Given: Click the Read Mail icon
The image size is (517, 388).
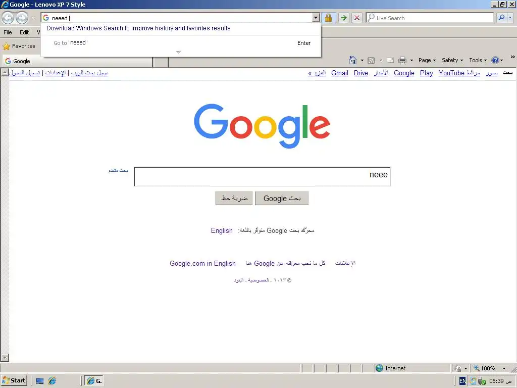Looking at the screenshot, I should (x=390, y=61).
